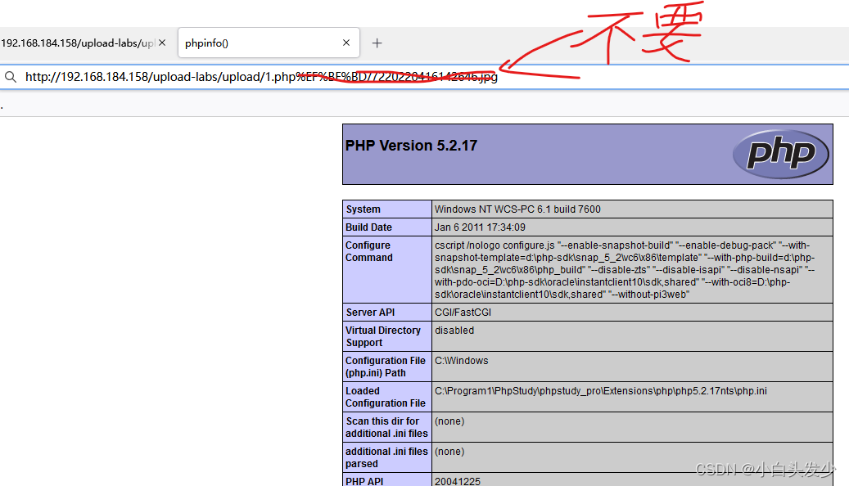The image size is (849, 486).
Task: Select the Jan 6 2011 17:34:09 value
Action: [480, 227]
